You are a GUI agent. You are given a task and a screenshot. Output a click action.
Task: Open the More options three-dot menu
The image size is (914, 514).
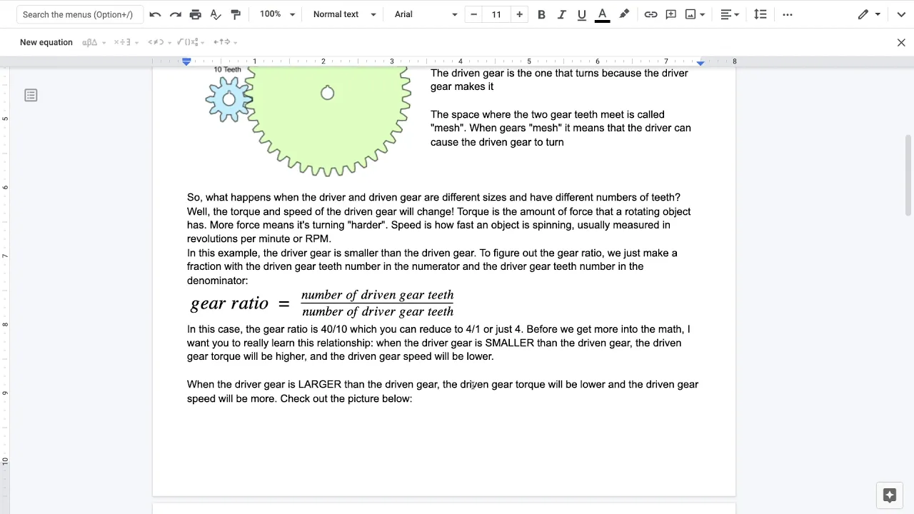click(787, 14)
